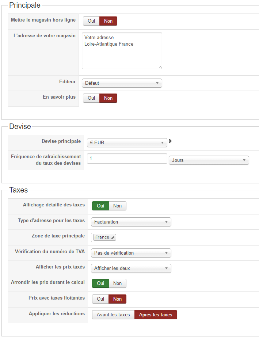The width and height of the screenshot is (259, 339).
Task: Click the France tax zone tag
Action: point(104,237)
